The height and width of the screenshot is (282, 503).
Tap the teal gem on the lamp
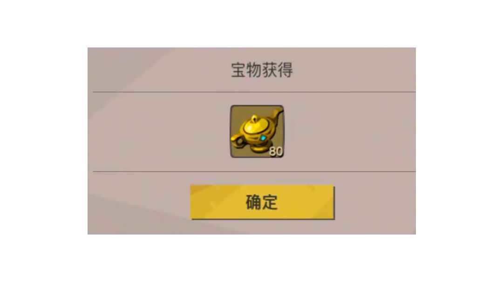[263, 138]
